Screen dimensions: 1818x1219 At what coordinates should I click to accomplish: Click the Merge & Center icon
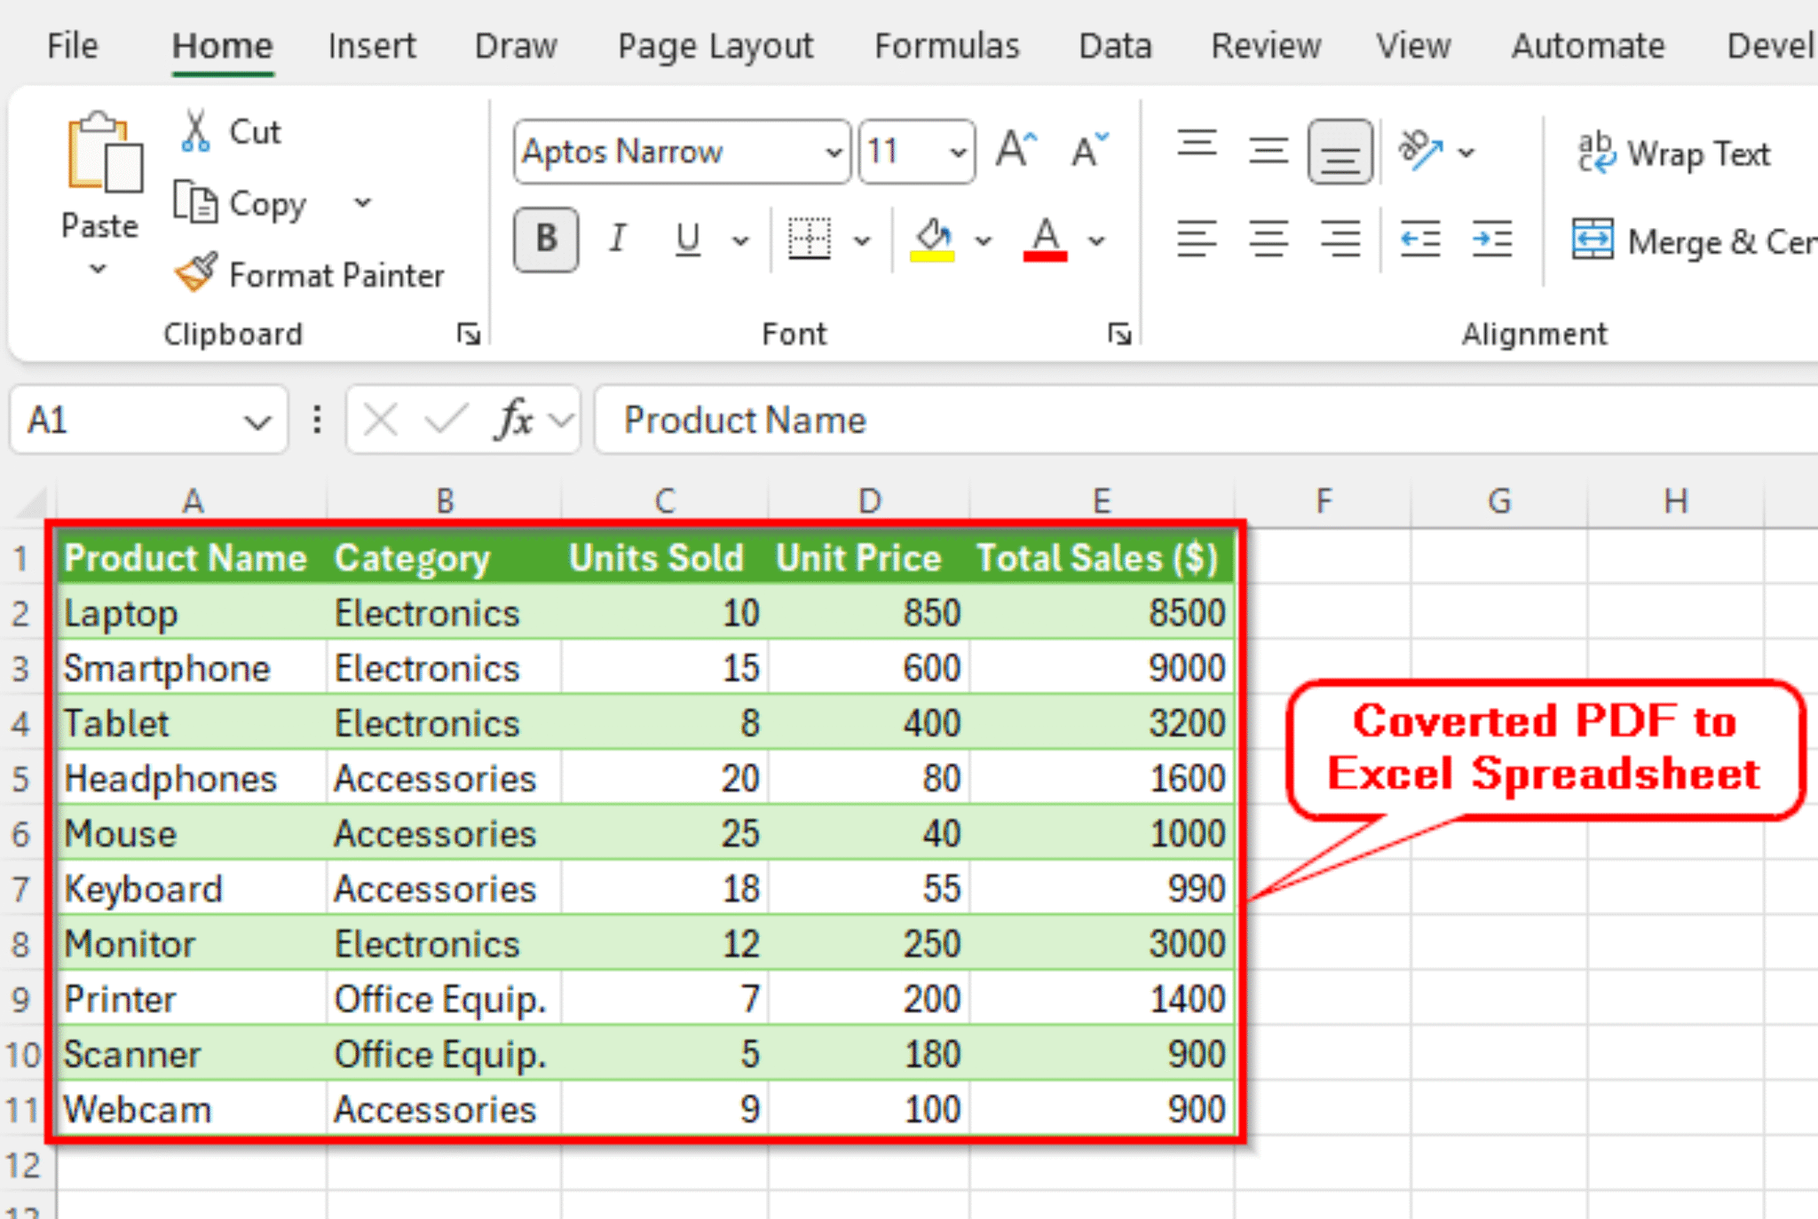point(1593,240)
